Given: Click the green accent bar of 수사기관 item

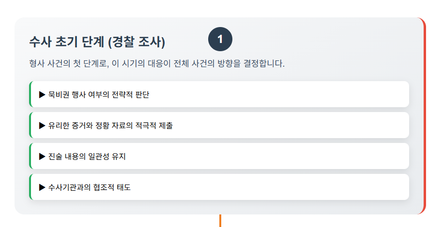Looking at the screenshot, I should [x=30, y=187].
